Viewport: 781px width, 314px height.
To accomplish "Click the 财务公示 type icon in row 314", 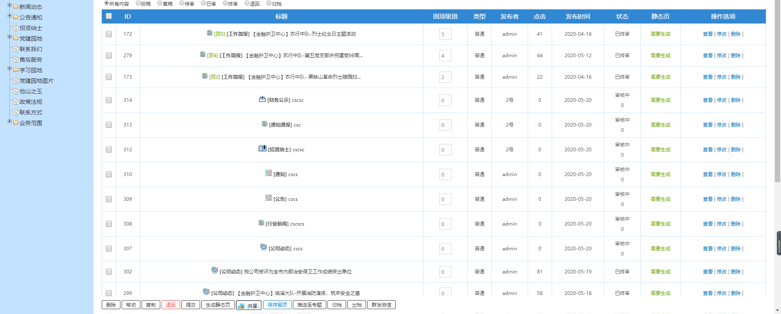I will [x=262, y=99].
